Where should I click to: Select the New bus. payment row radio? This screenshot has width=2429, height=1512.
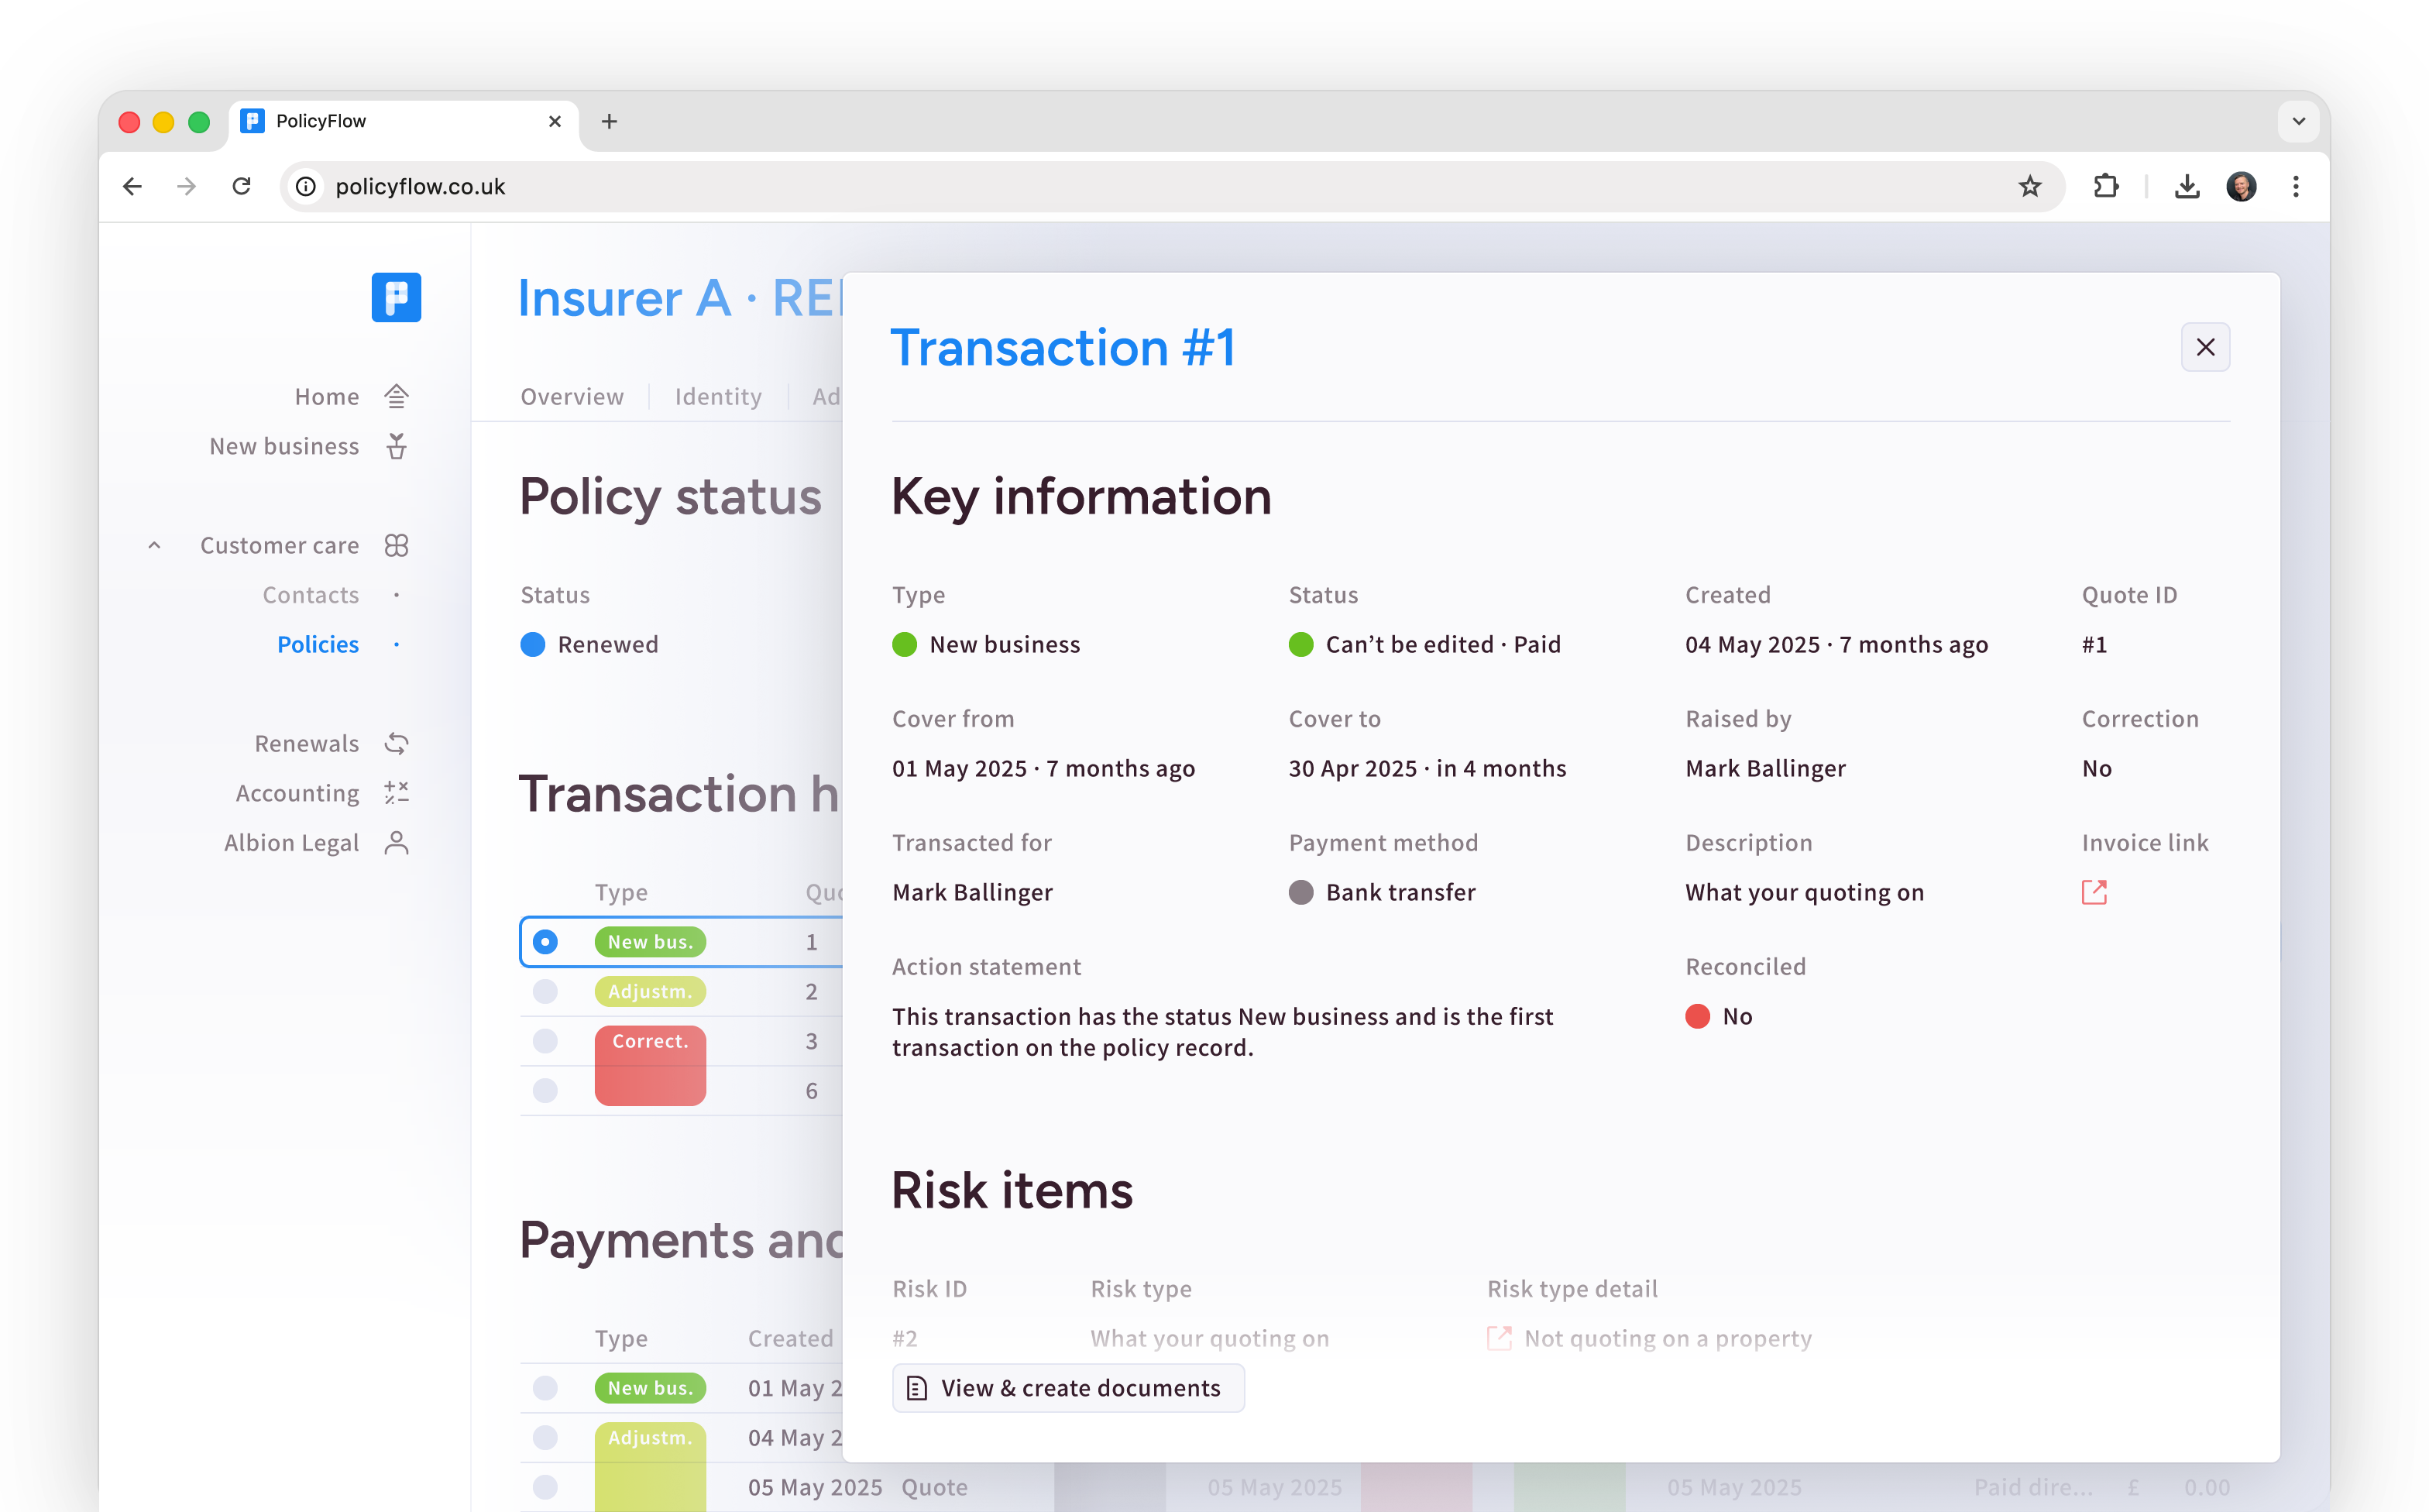coord(545,1388)
